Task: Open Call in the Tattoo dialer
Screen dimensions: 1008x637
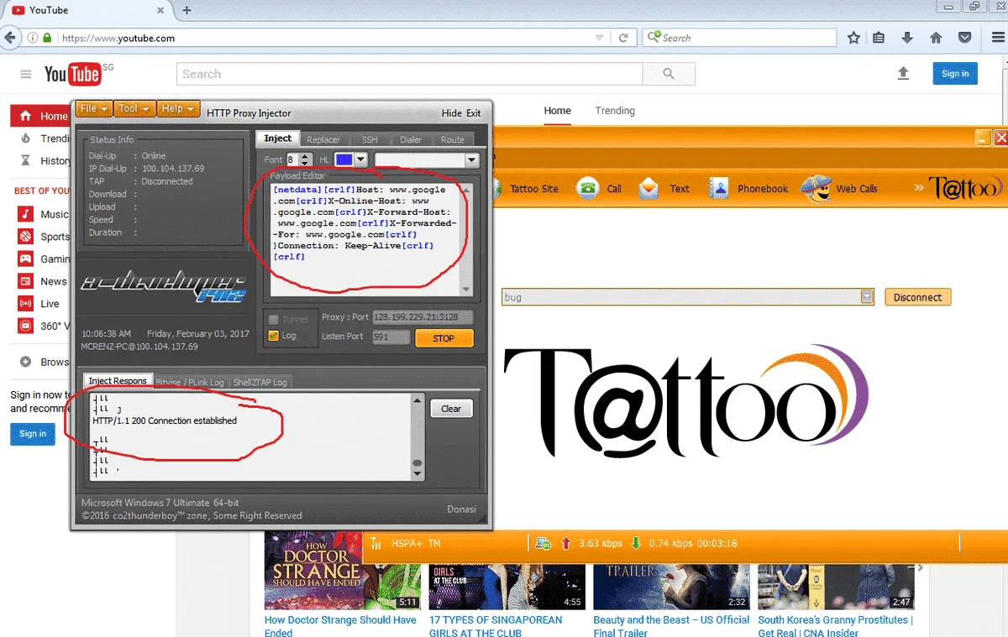Action: point(600,189)
